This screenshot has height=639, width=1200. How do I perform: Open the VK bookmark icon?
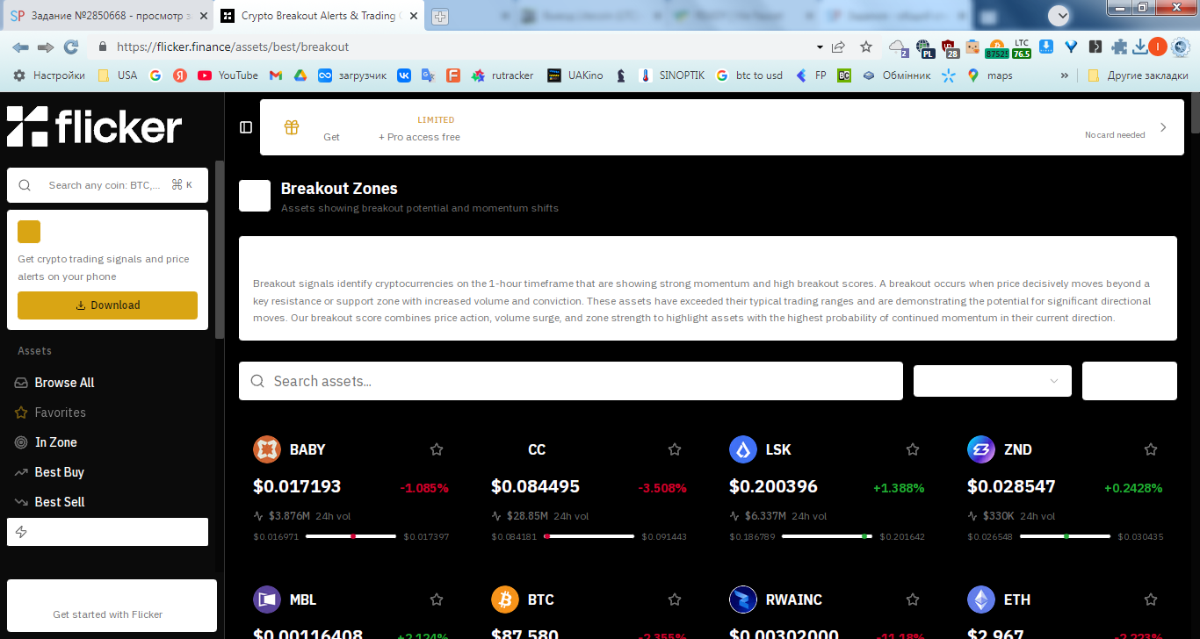click(x=404, y=75)
